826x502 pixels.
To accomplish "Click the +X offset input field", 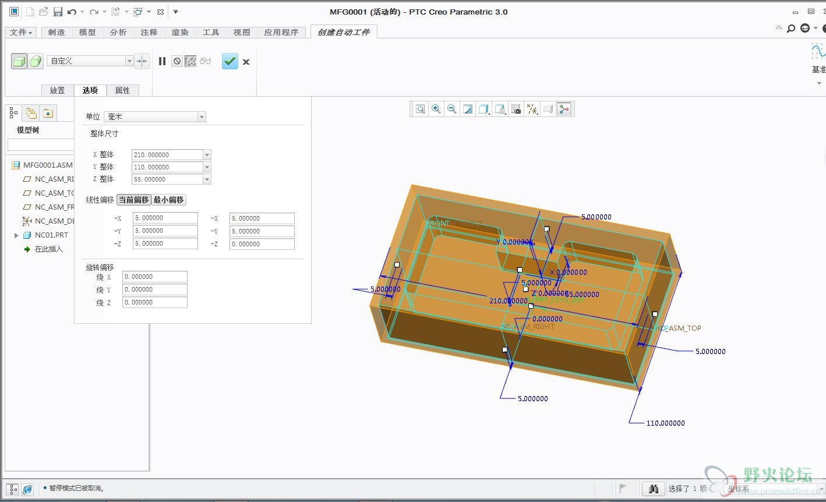I will [165, 218].
